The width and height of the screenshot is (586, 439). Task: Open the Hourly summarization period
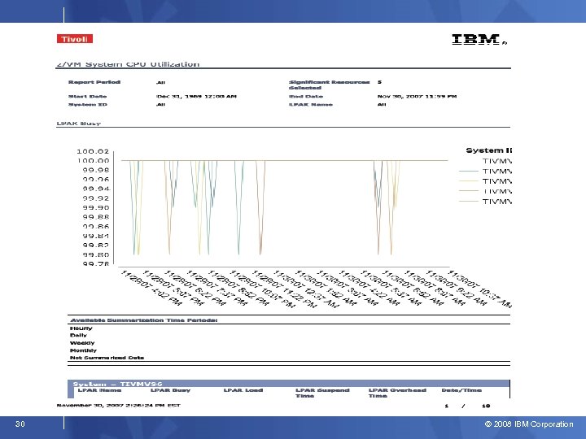[81, 328]
